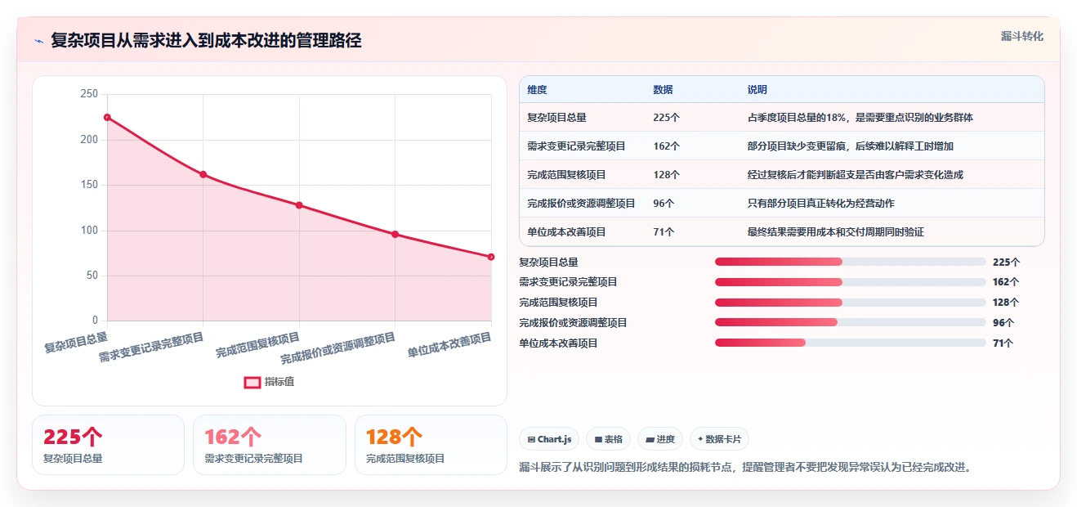
Task: Click the 225个 value in the table
Action: tap(667, 118)
